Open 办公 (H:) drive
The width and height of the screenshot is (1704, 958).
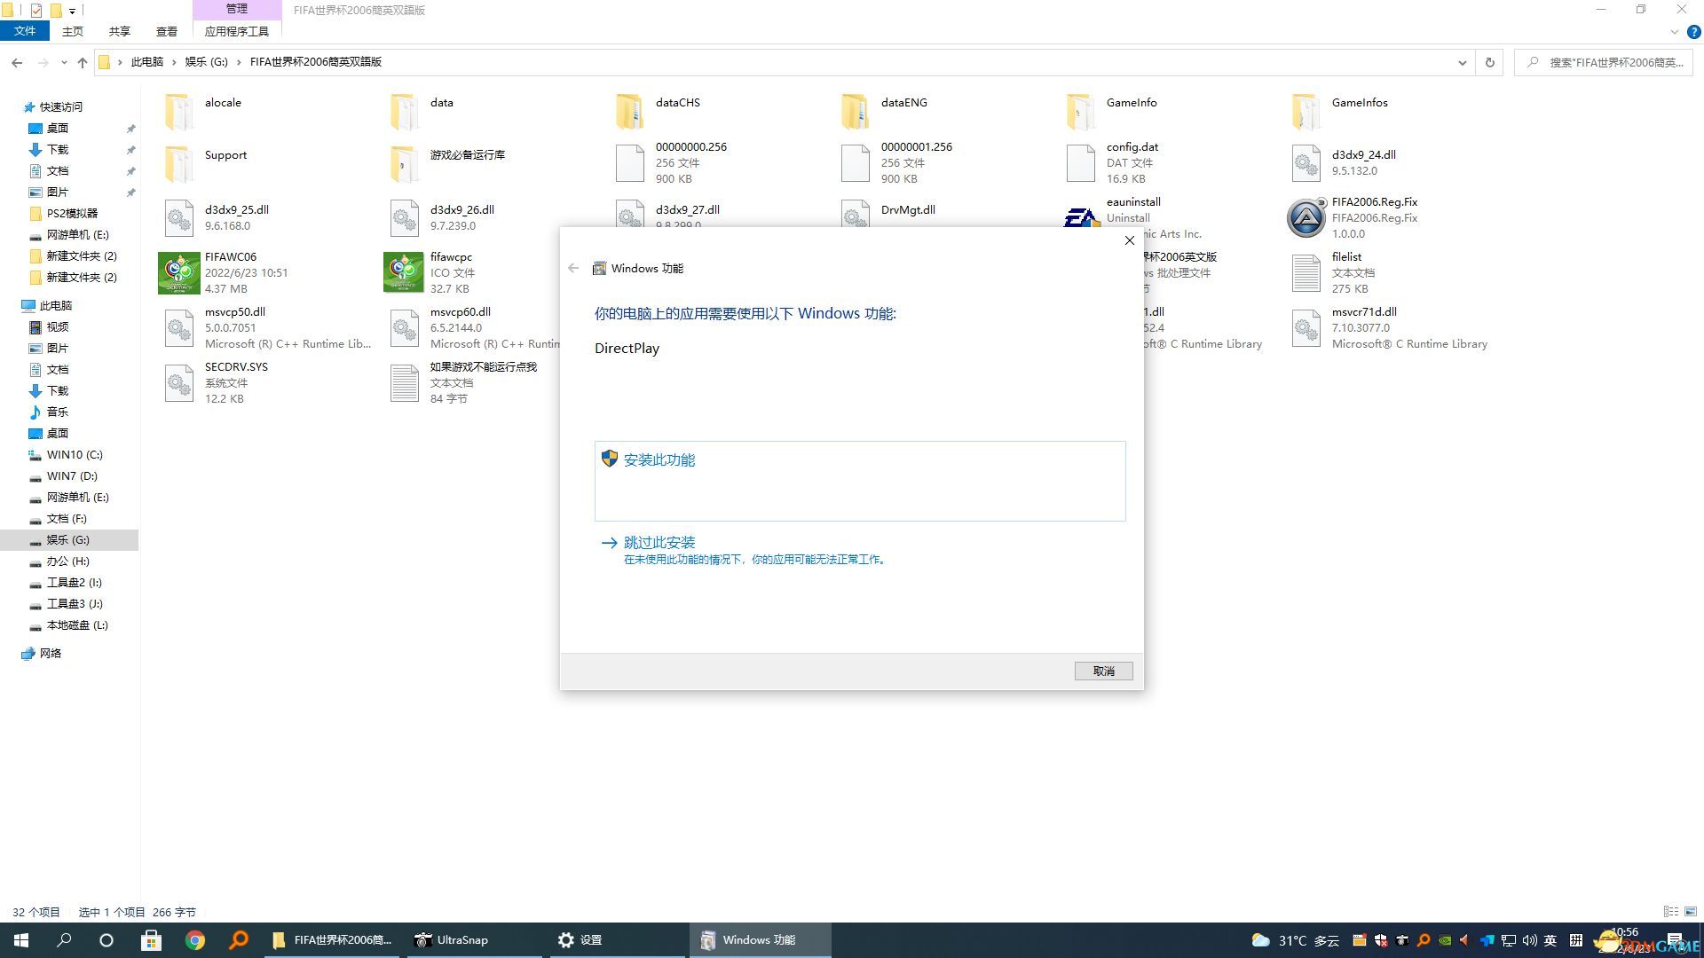click(x=68, y=561)
